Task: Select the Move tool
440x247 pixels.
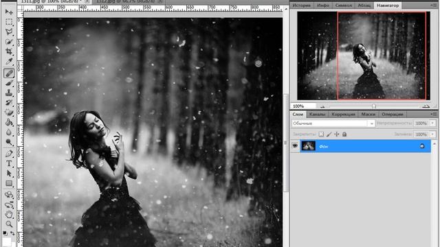Action: [x=9, y=12]
